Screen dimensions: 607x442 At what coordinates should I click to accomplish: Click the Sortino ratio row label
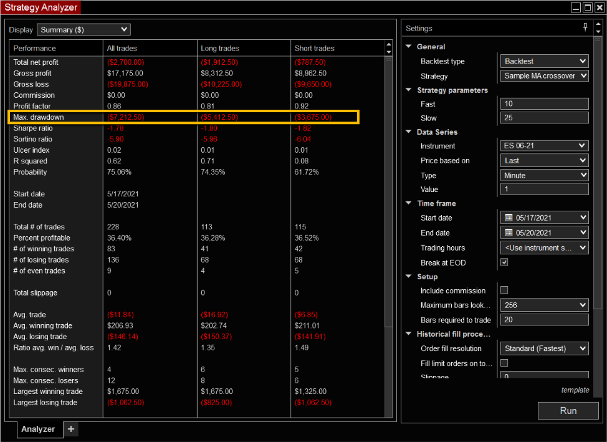(32, 139)
